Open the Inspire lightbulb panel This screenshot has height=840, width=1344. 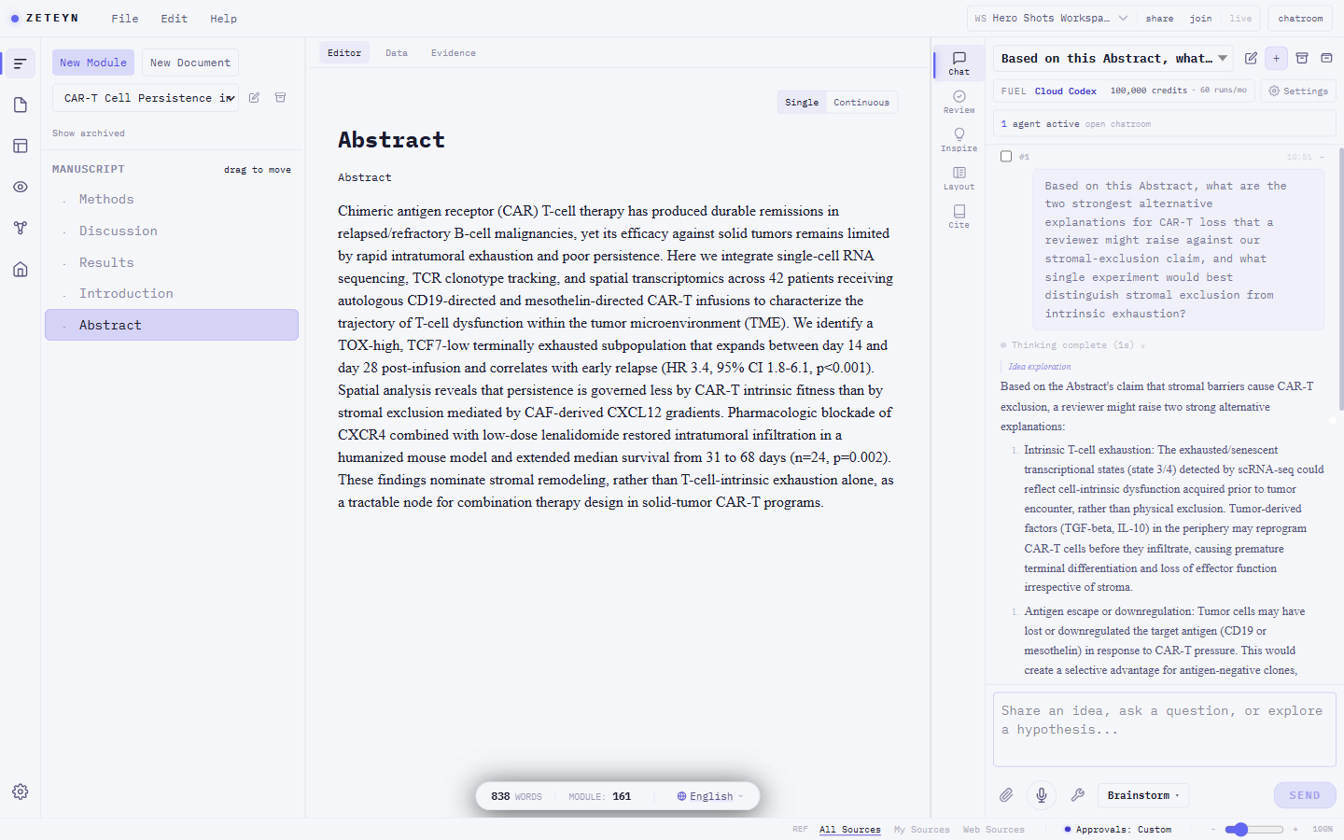[959, 140]
